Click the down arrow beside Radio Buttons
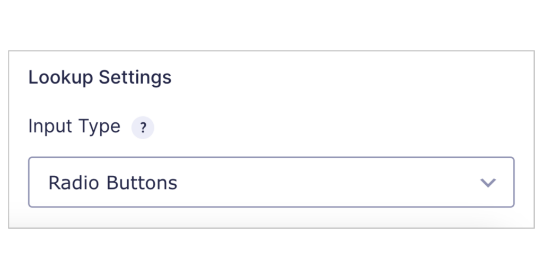Screen dimensions: 543x279 pos(487,183)
